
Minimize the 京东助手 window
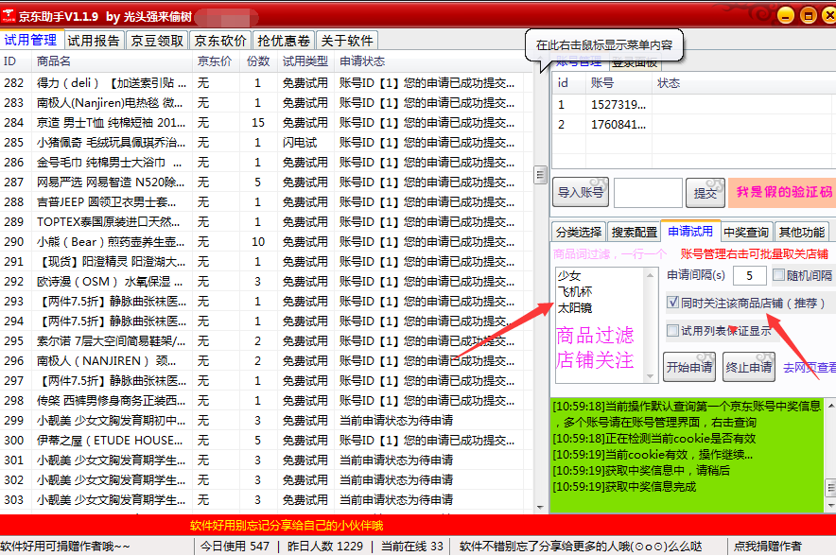point(785,15)
